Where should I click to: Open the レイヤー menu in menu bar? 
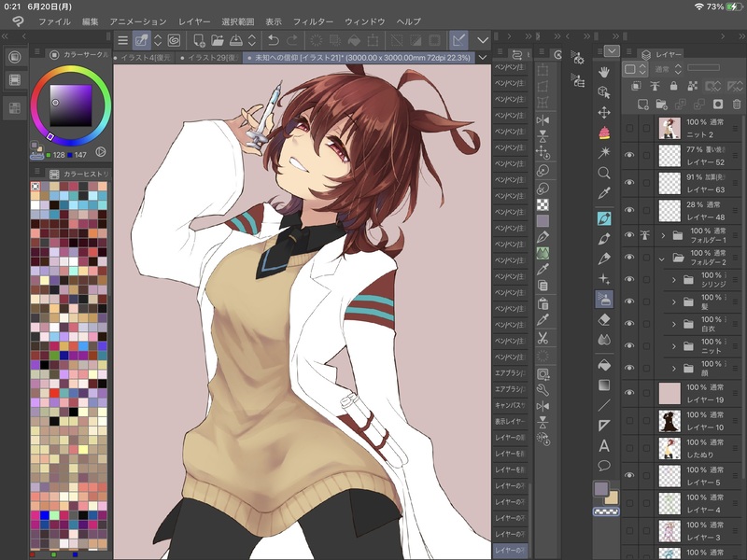tap(194, 21)
